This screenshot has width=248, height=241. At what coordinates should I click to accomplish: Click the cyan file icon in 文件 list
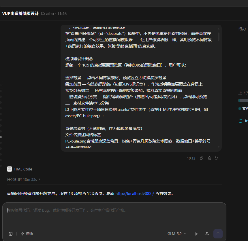241,121
